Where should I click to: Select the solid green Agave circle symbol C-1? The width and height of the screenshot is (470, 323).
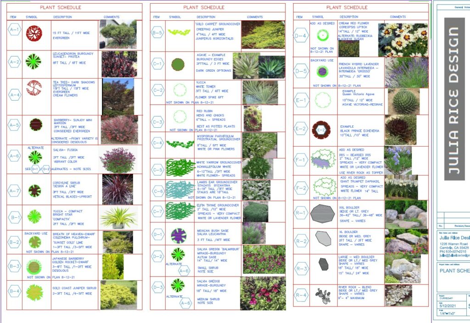pyautogui.click(x=178, y=64)
